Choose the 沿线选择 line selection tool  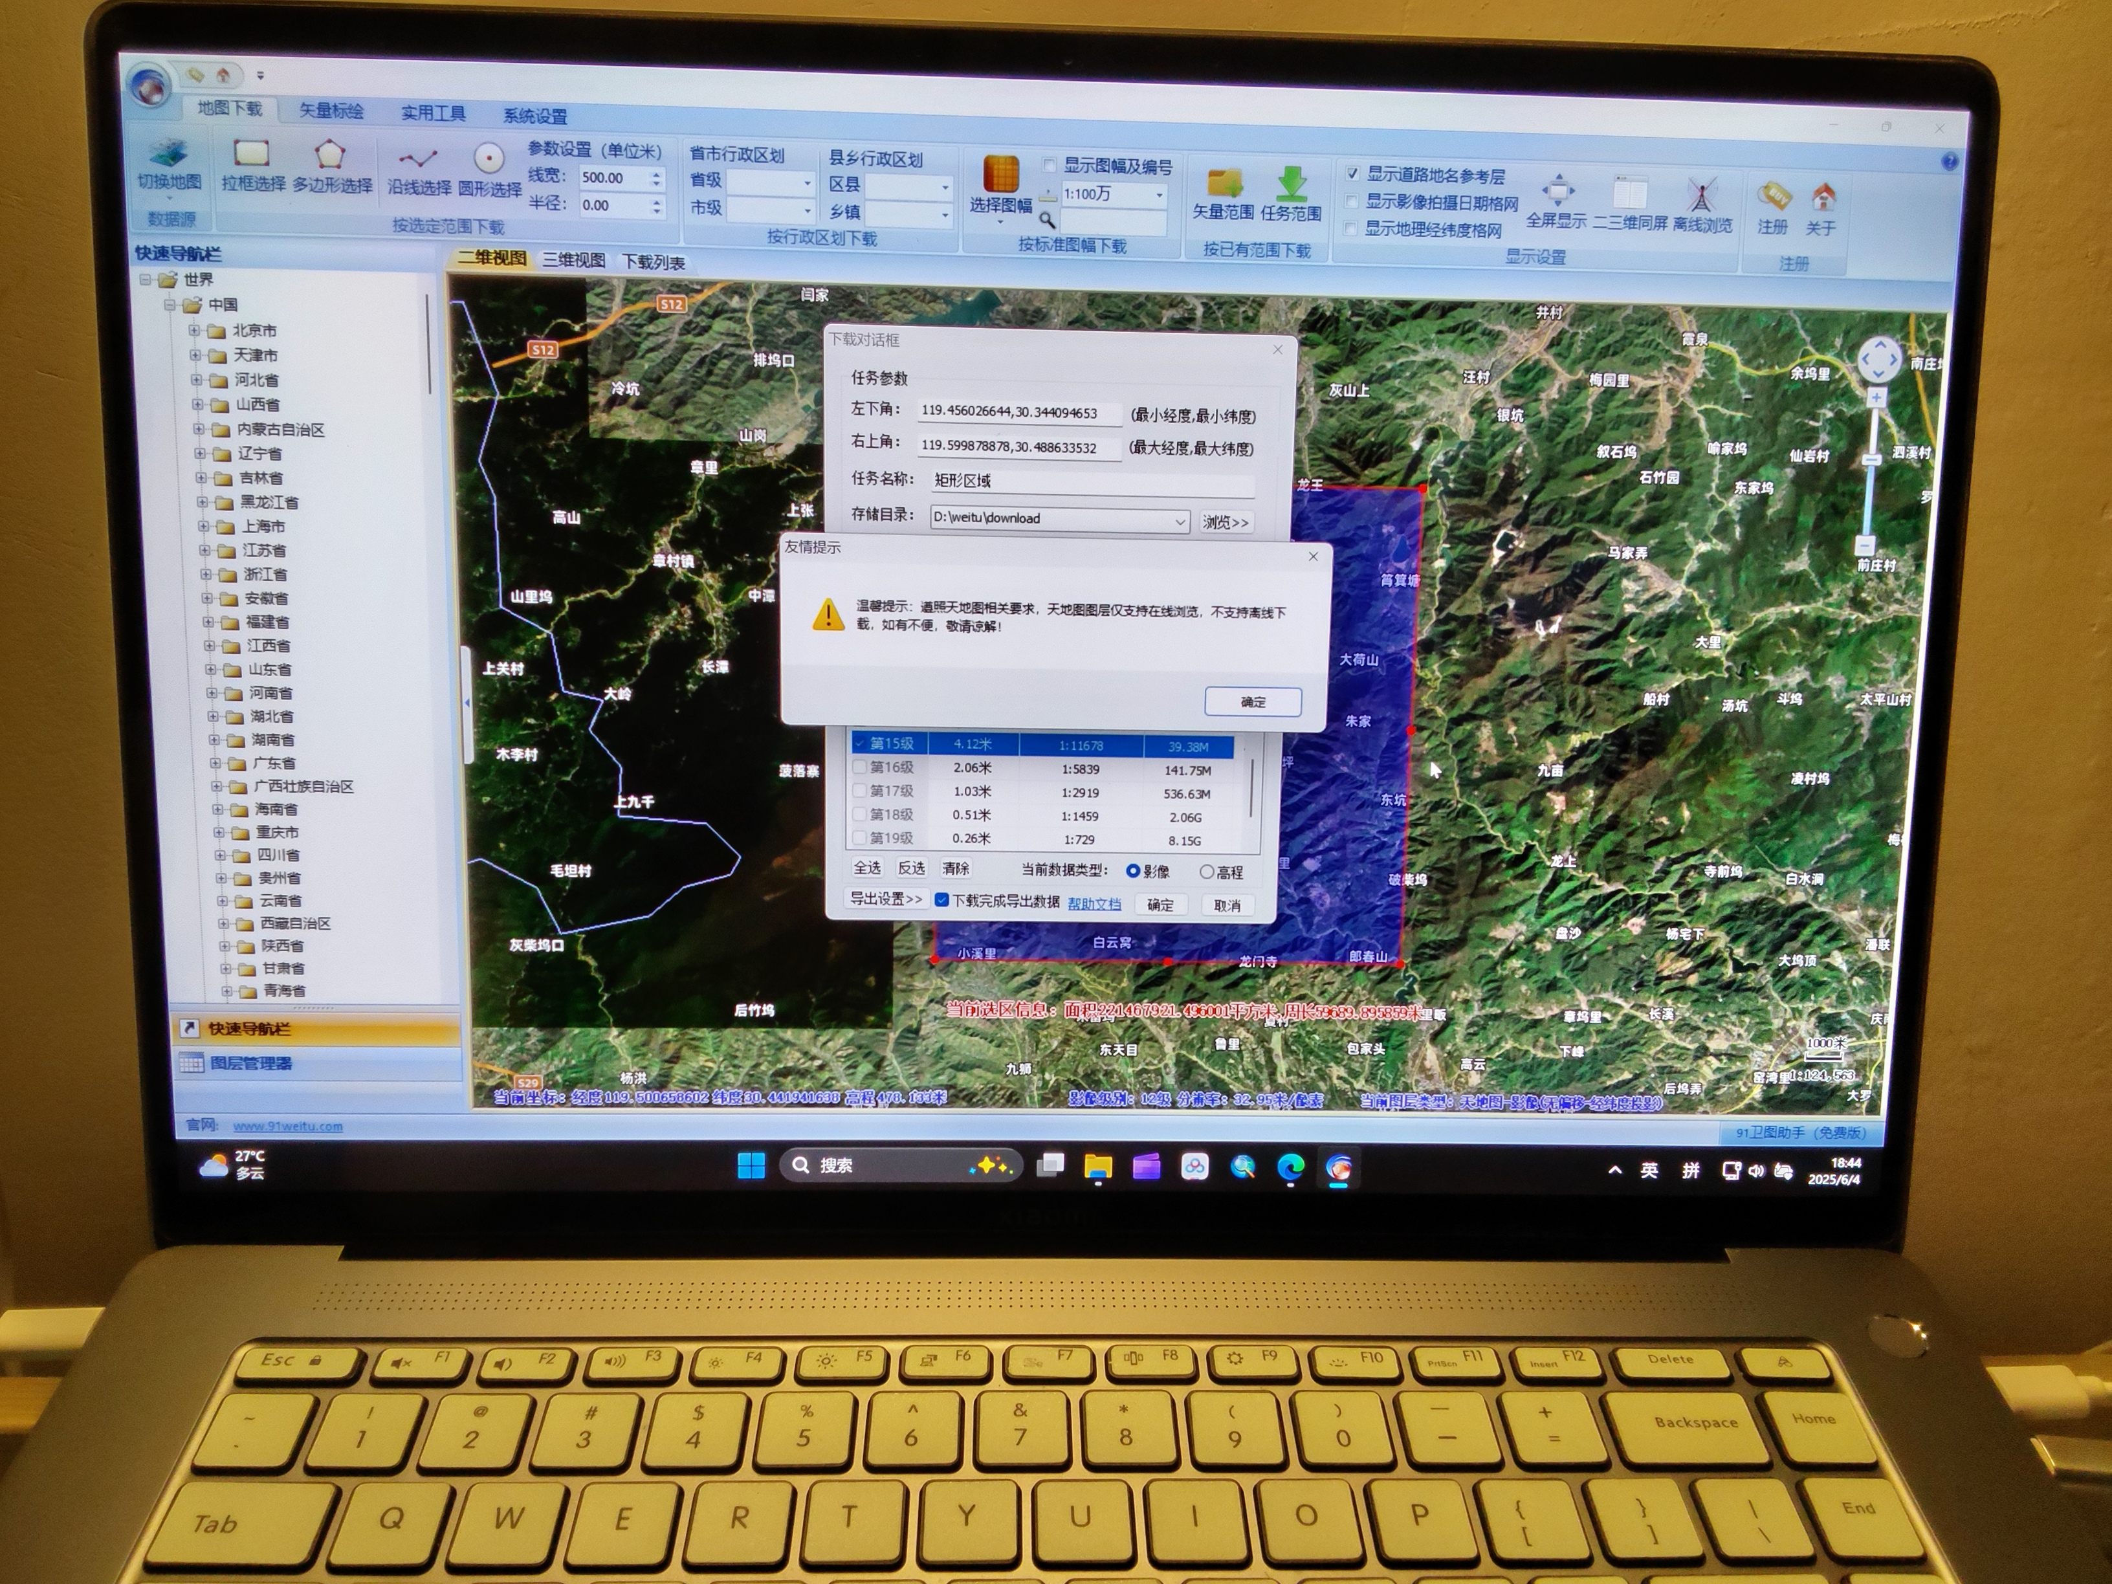(x=418, y=159)
